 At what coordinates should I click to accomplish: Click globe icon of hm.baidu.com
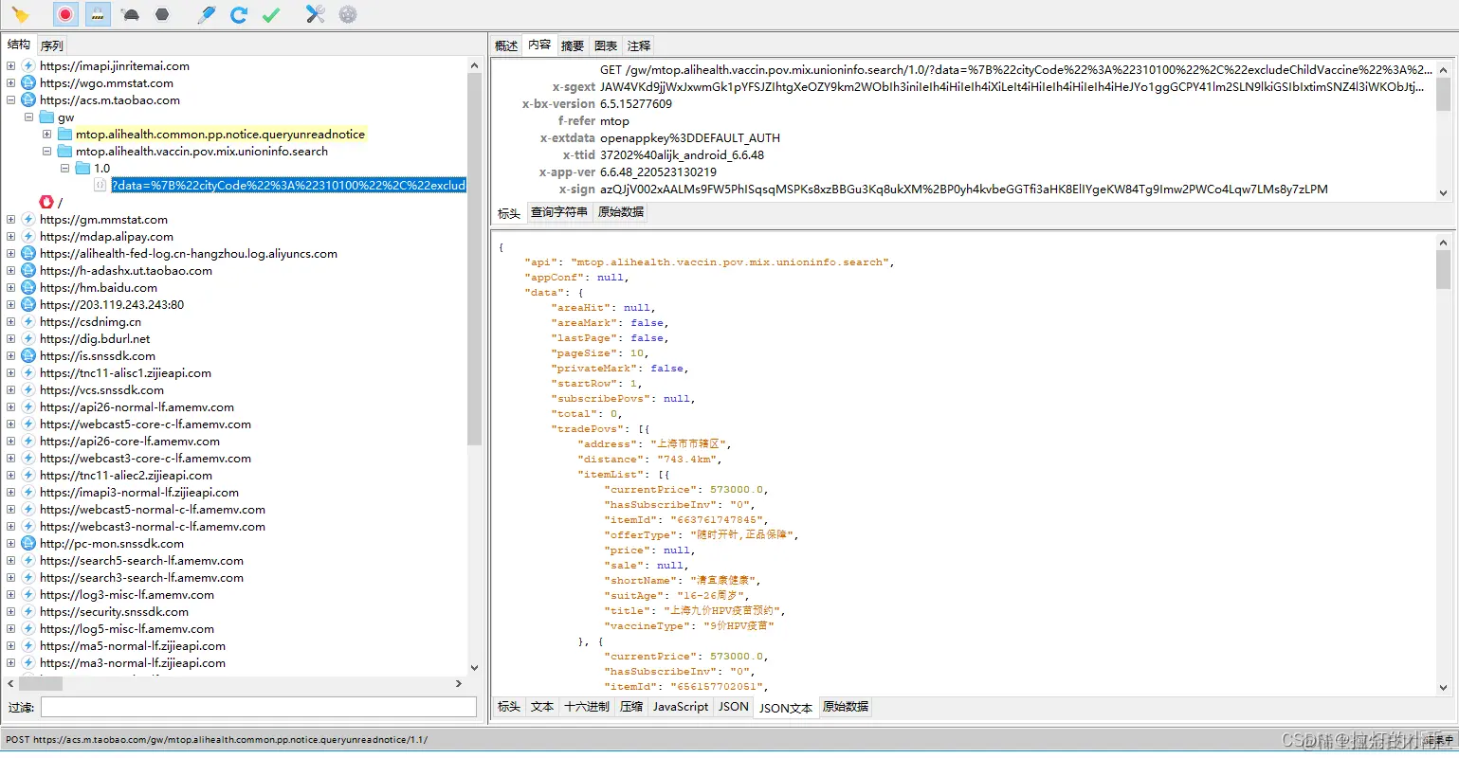[28, 288]
